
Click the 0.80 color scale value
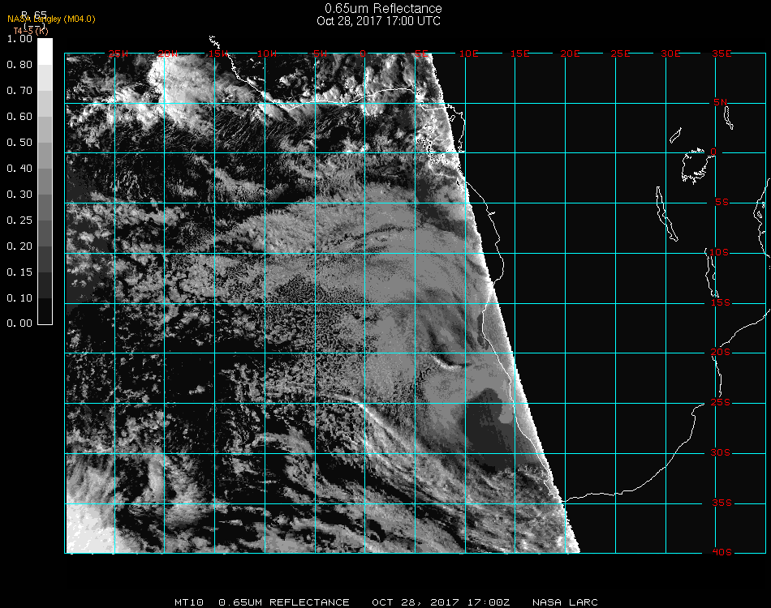[x=19, y=65]
